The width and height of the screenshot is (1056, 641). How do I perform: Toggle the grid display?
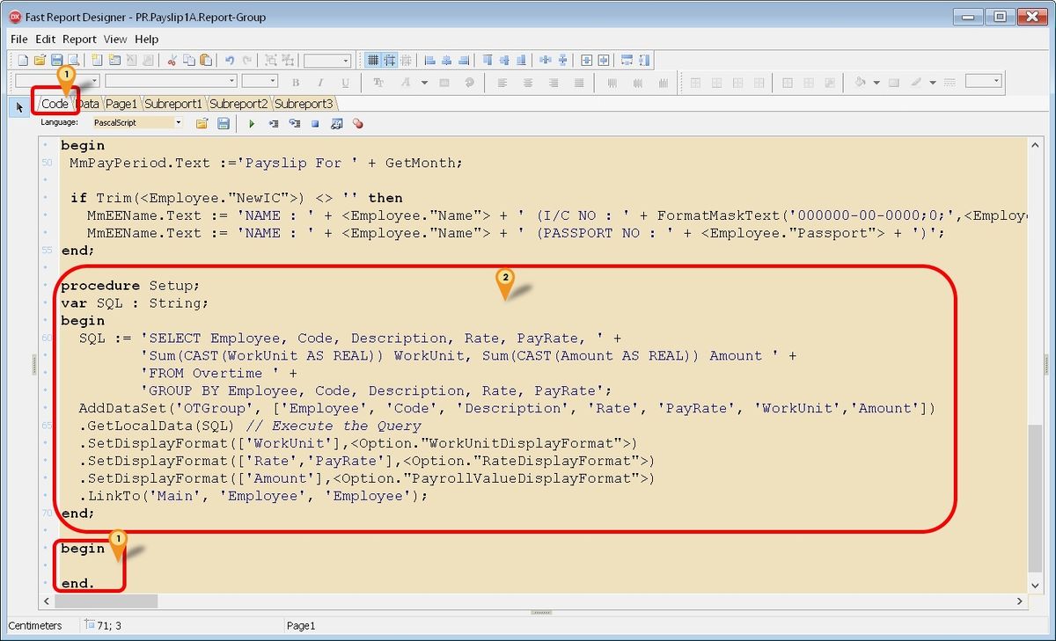tap(373, 60)
